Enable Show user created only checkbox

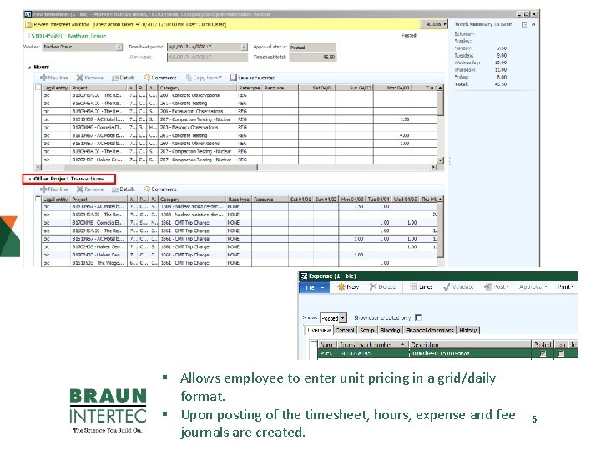tap(418, 317)
